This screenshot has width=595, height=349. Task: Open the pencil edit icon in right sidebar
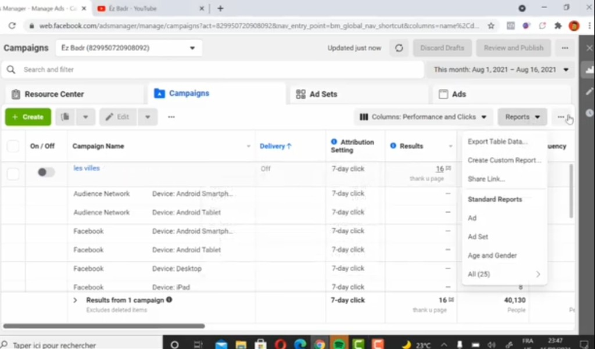click(589, 91)
